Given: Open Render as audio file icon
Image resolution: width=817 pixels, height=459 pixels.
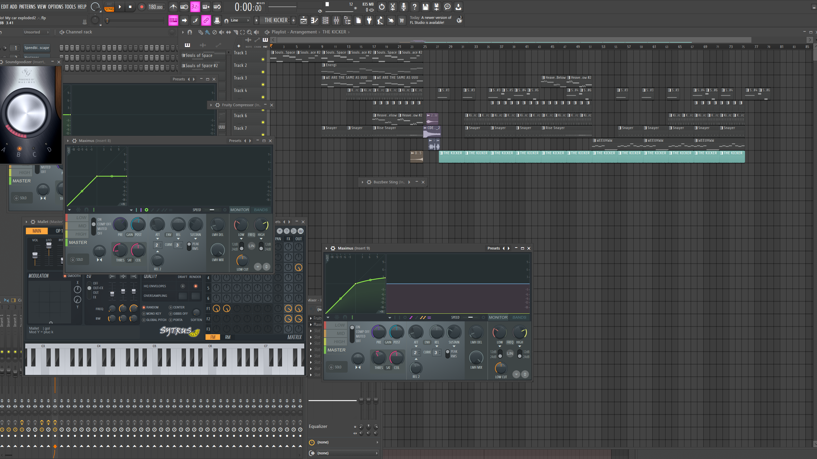Looking at the screenshot, I should (x=437, y=7).
